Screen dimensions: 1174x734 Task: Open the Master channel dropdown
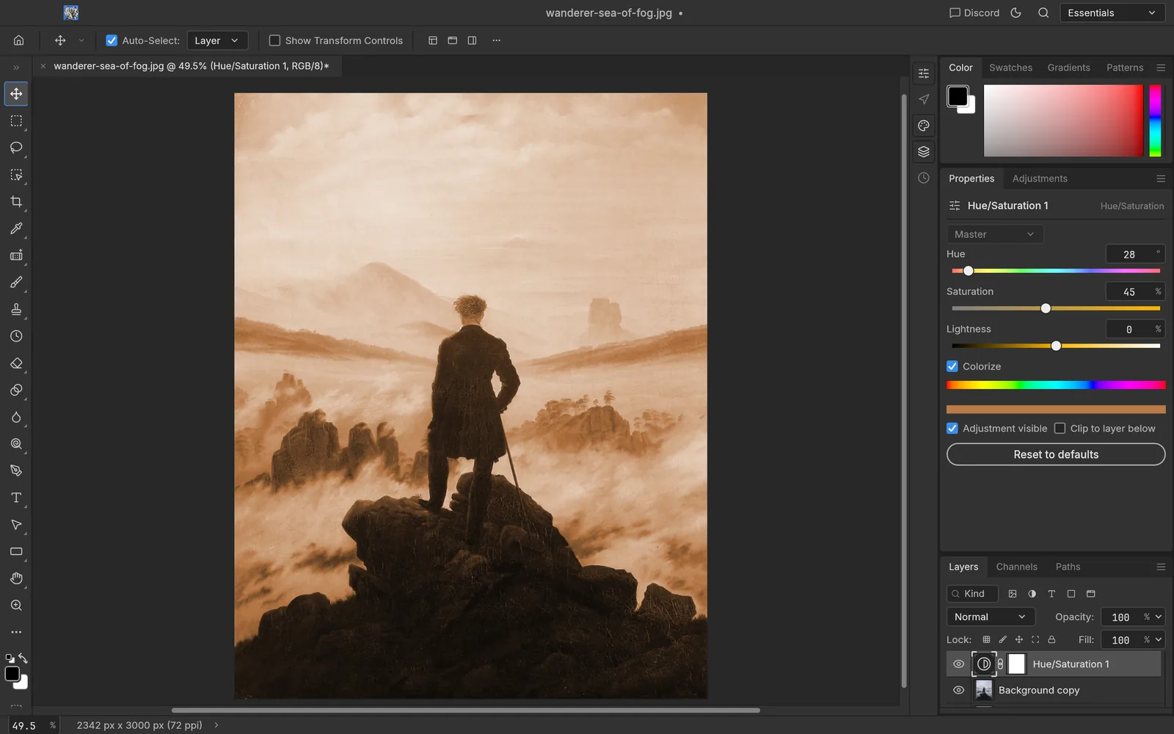click(x=995, y=234)
